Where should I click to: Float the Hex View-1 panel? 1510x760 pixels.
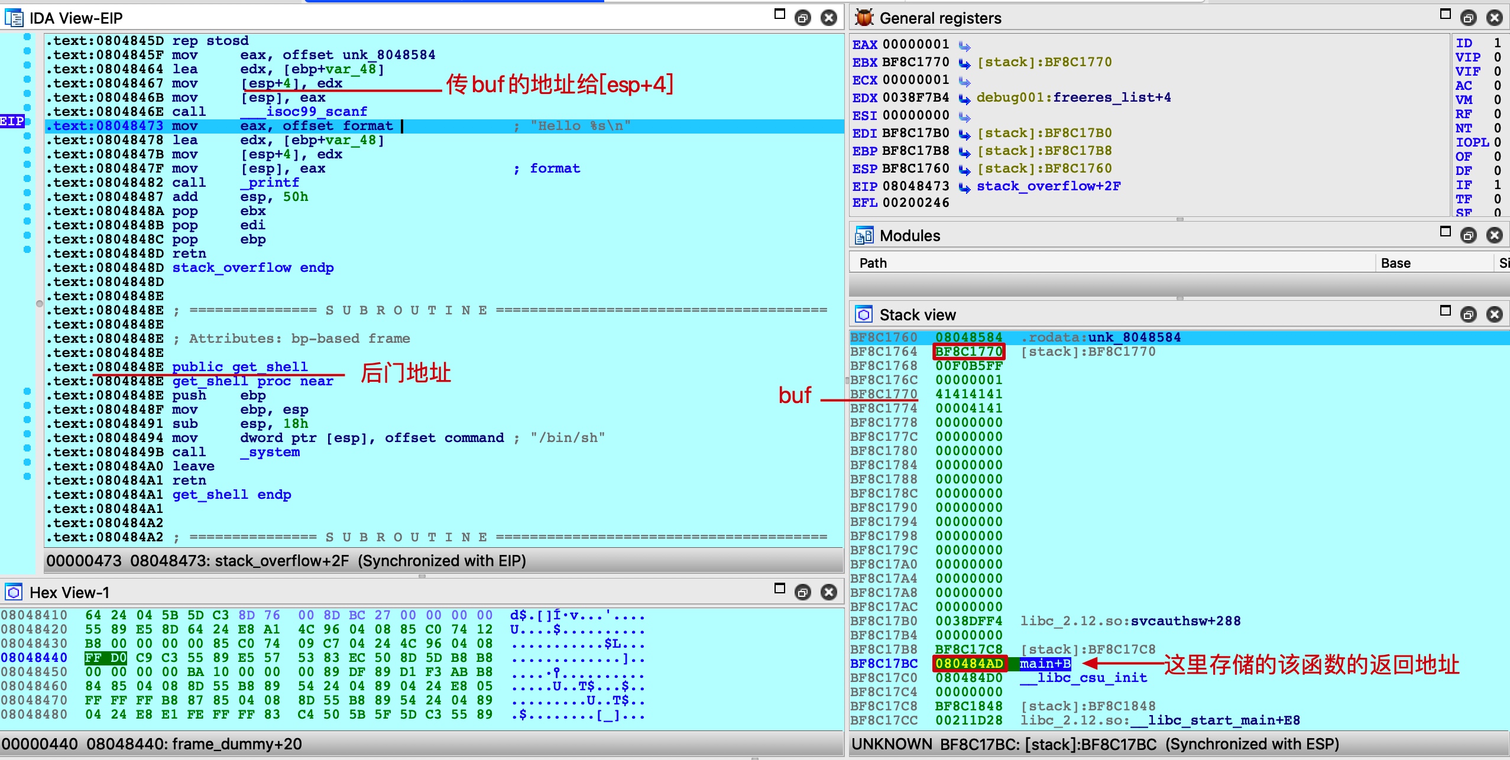(802, 593)
